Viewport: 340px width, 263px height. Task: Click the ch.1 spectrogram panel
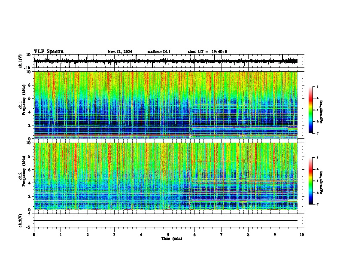166,105
